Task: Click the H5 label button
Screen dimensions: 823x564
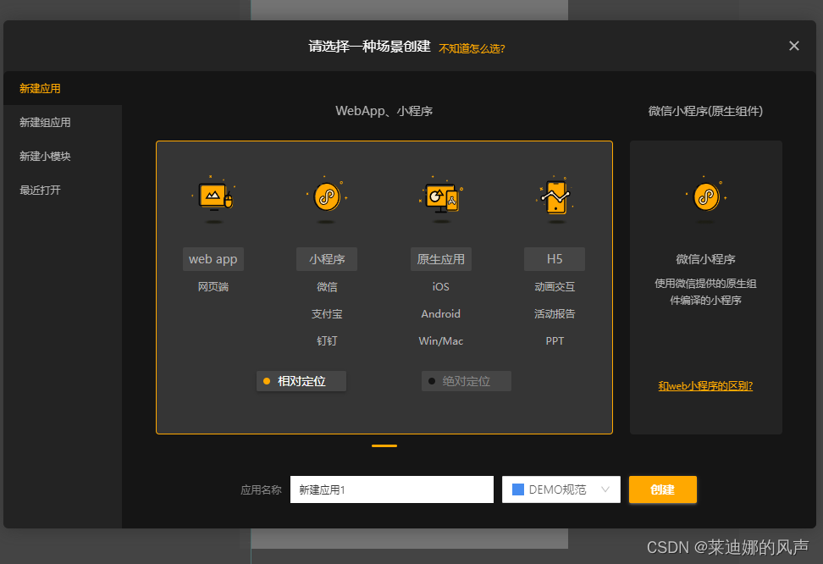Action: (x=555, y=259)
